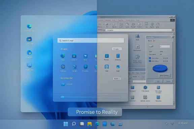194x129 pixels.
Task: Click the Computer address field in the old window
Action: tap(139, 30)
